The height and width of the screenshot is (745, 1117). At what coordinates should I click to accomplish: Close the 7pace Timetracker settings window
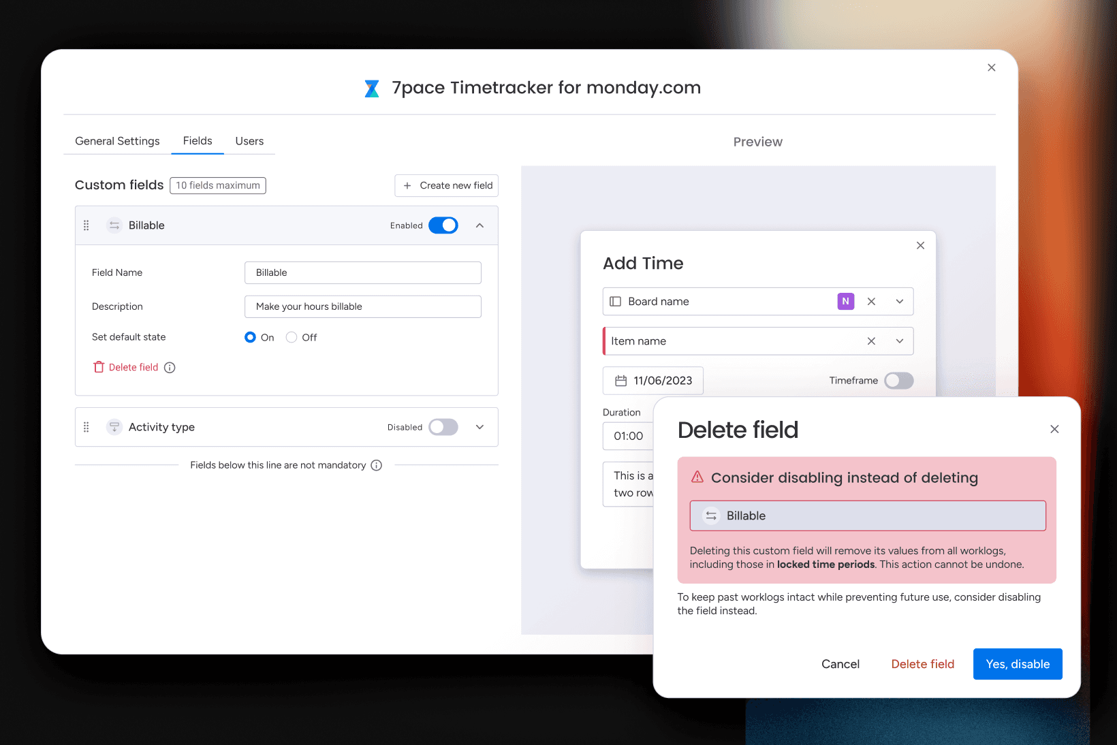[992, 67]
